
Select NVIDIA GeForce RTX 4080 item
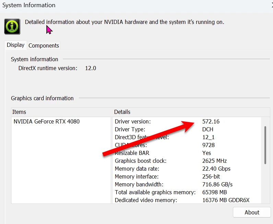pos(47,121)
